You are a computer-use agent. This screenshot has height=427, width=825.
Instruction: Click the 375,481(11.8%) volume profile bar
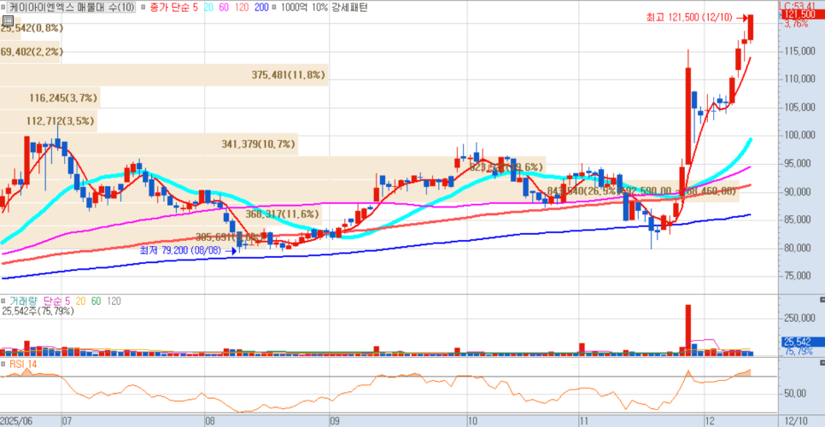(x=164, y=75)
